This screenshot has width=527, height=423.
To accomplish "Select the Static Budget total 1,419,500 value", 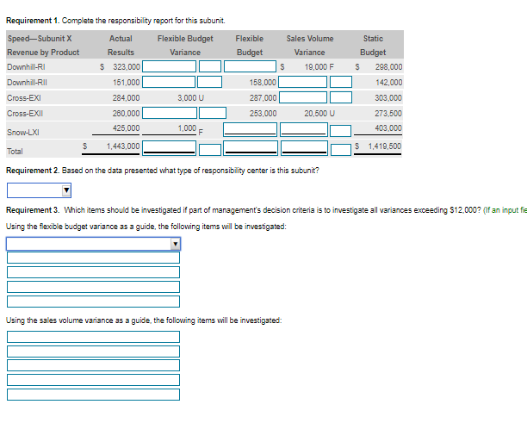I will point(385,146).
